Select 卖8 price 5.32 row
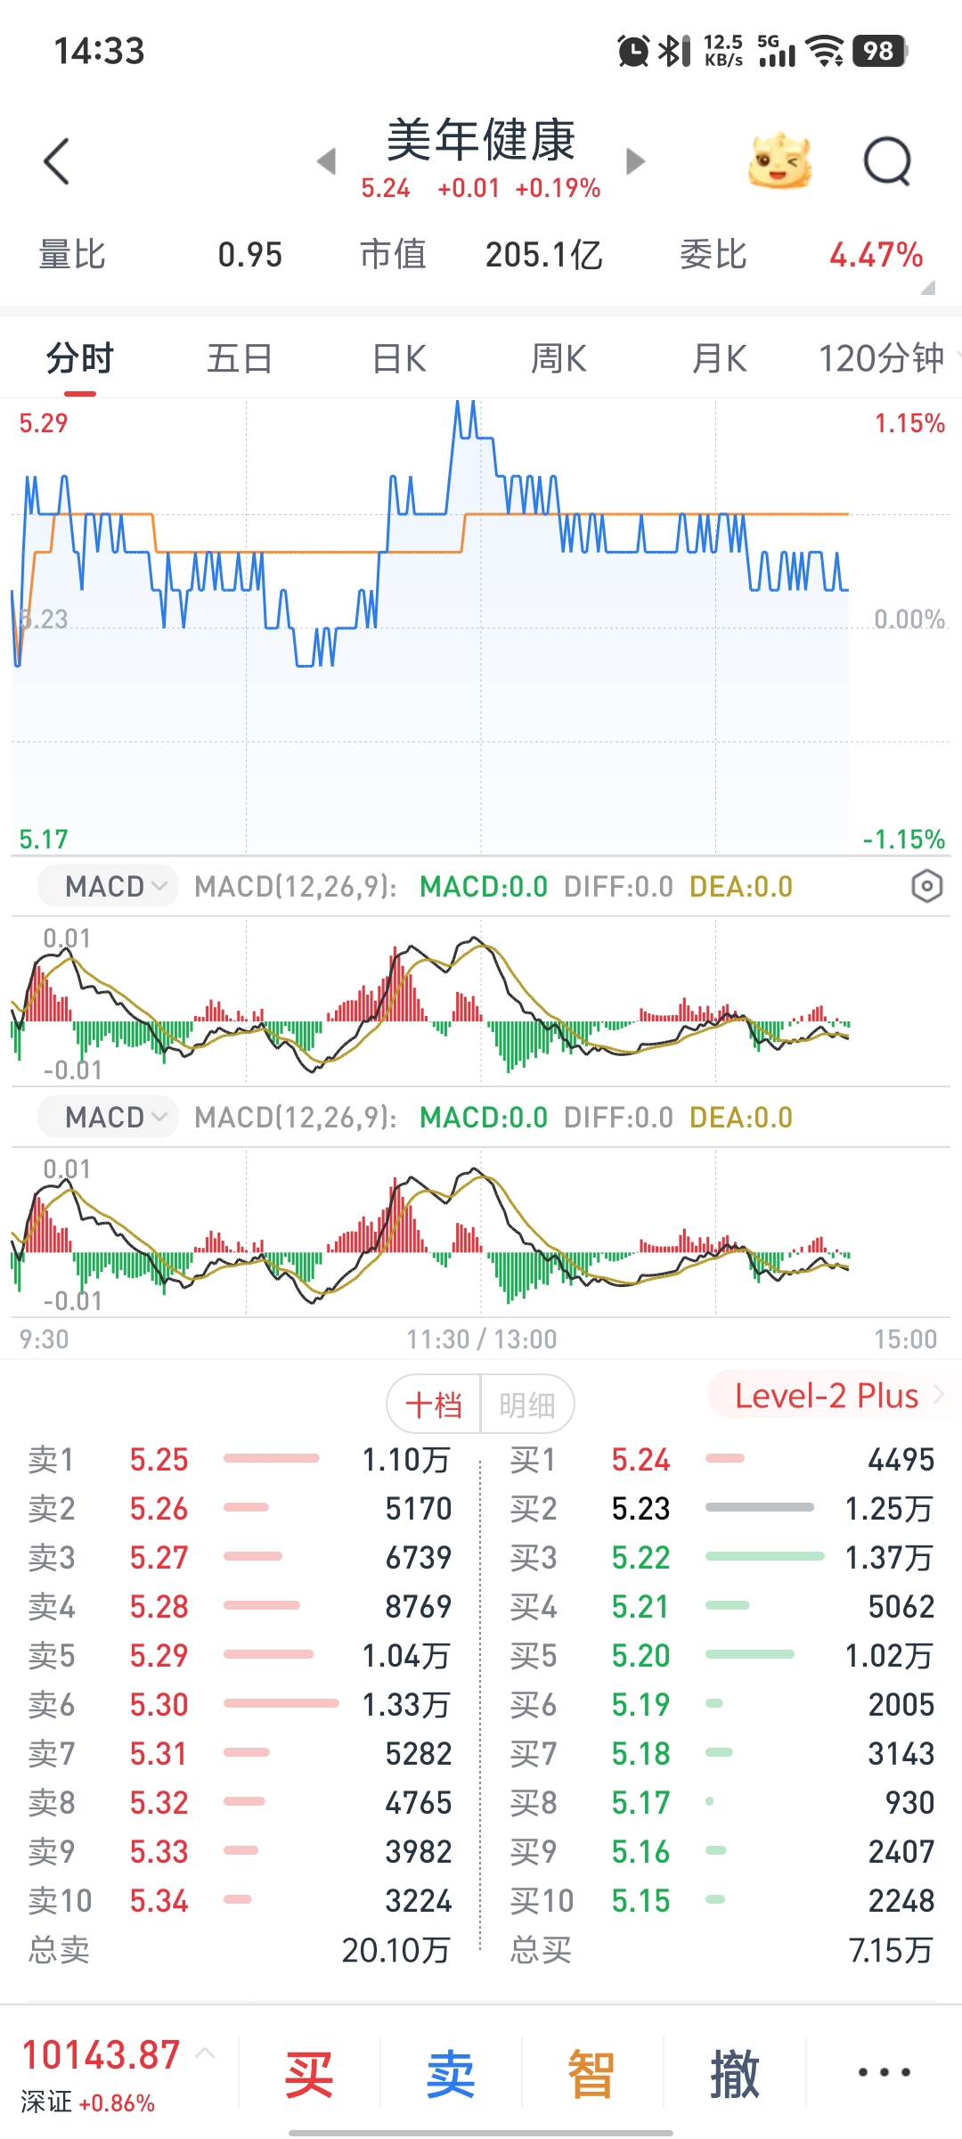The width and height of the screenshot is (962, 2139). [x=240, y=1802]
